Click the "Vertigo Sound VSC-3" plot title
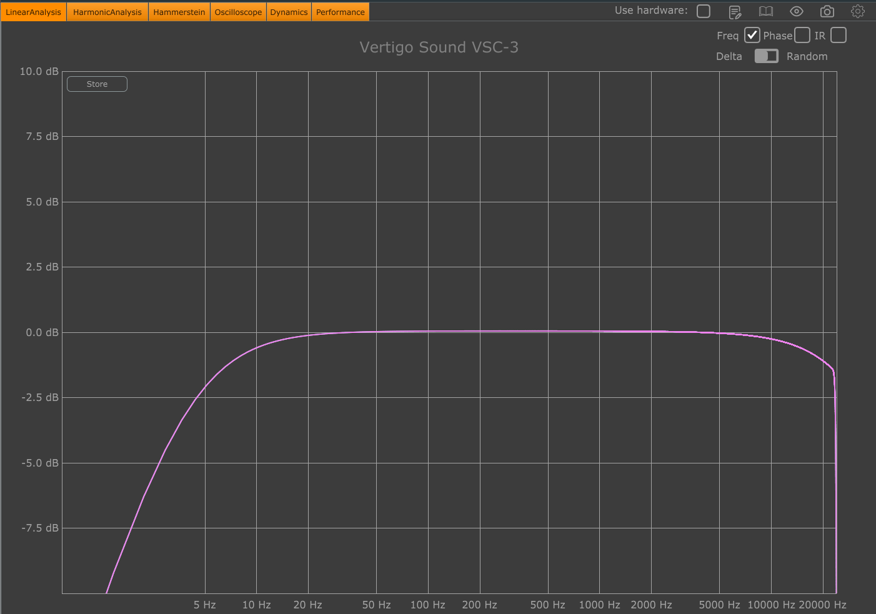Screen dimensions: 876x614 click(x=439, y=47)
